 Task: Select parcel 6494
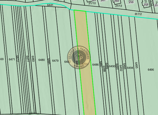click(130, 68)
